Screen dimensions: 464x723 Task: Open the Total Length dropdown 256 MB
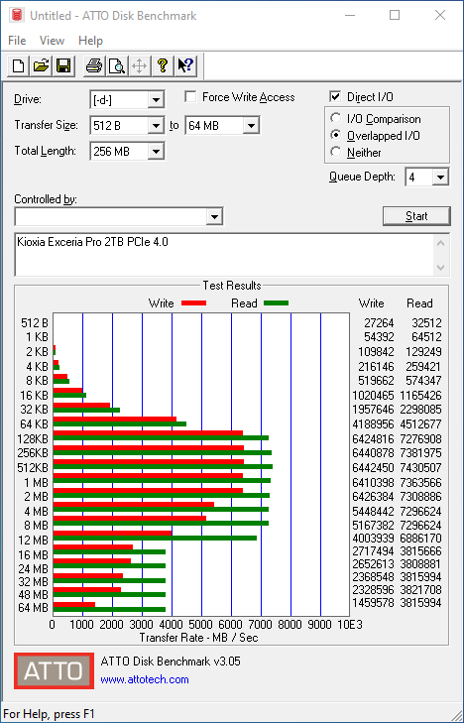[x=157, y=151]
